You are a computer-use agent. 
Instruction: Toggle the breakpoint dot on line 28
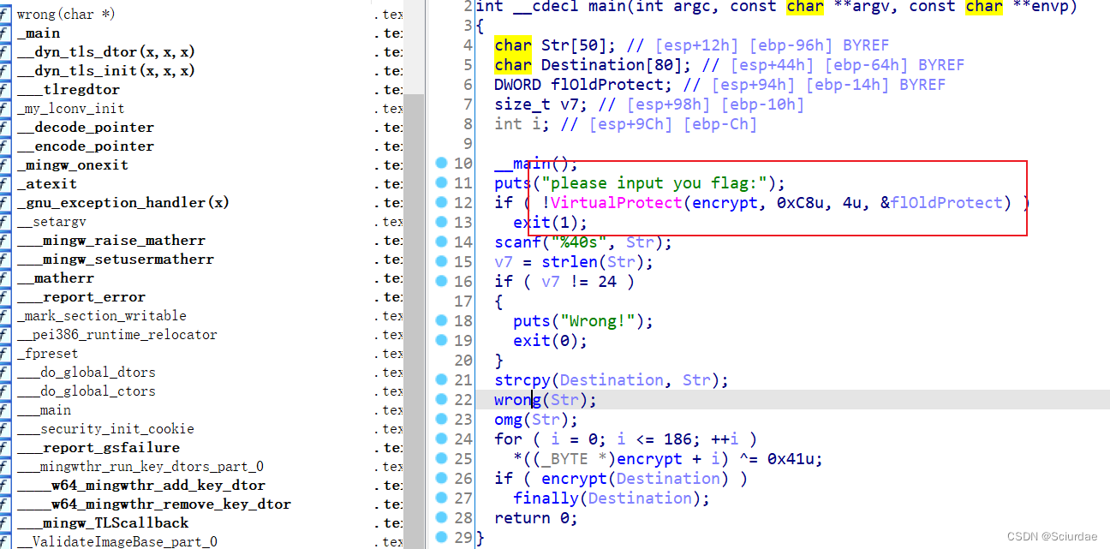click(441, 517)
